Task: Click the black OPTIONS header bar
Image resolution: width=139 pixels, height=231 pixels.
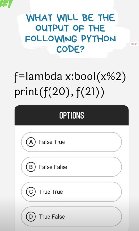Action: pos(72,115)
